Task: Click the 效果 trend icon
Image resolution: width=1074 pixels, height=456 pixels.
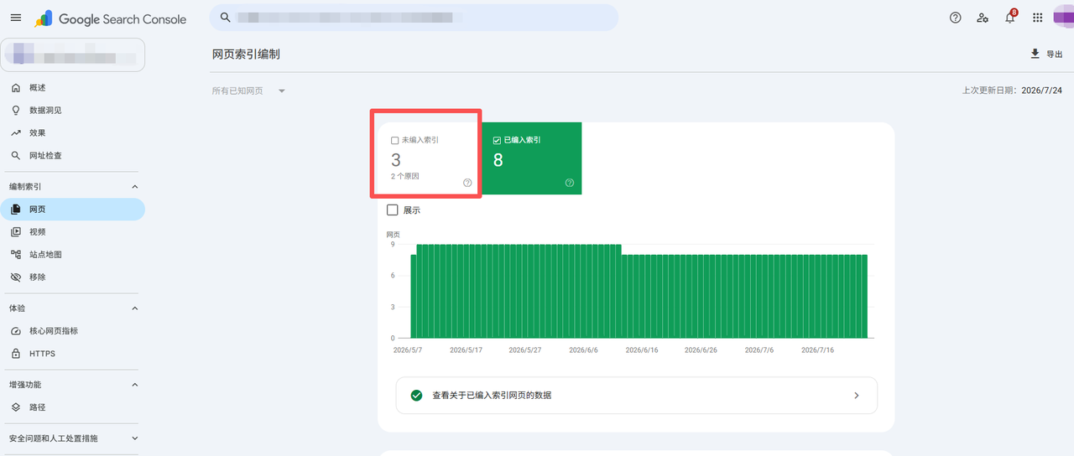Action: click(16, 132)
